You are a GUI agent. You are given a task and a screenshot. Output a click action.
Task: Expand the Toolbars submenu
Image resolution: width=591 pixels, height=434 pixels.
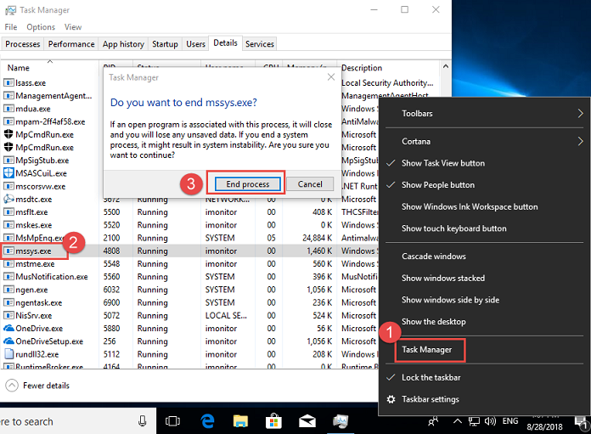point(485,114)
